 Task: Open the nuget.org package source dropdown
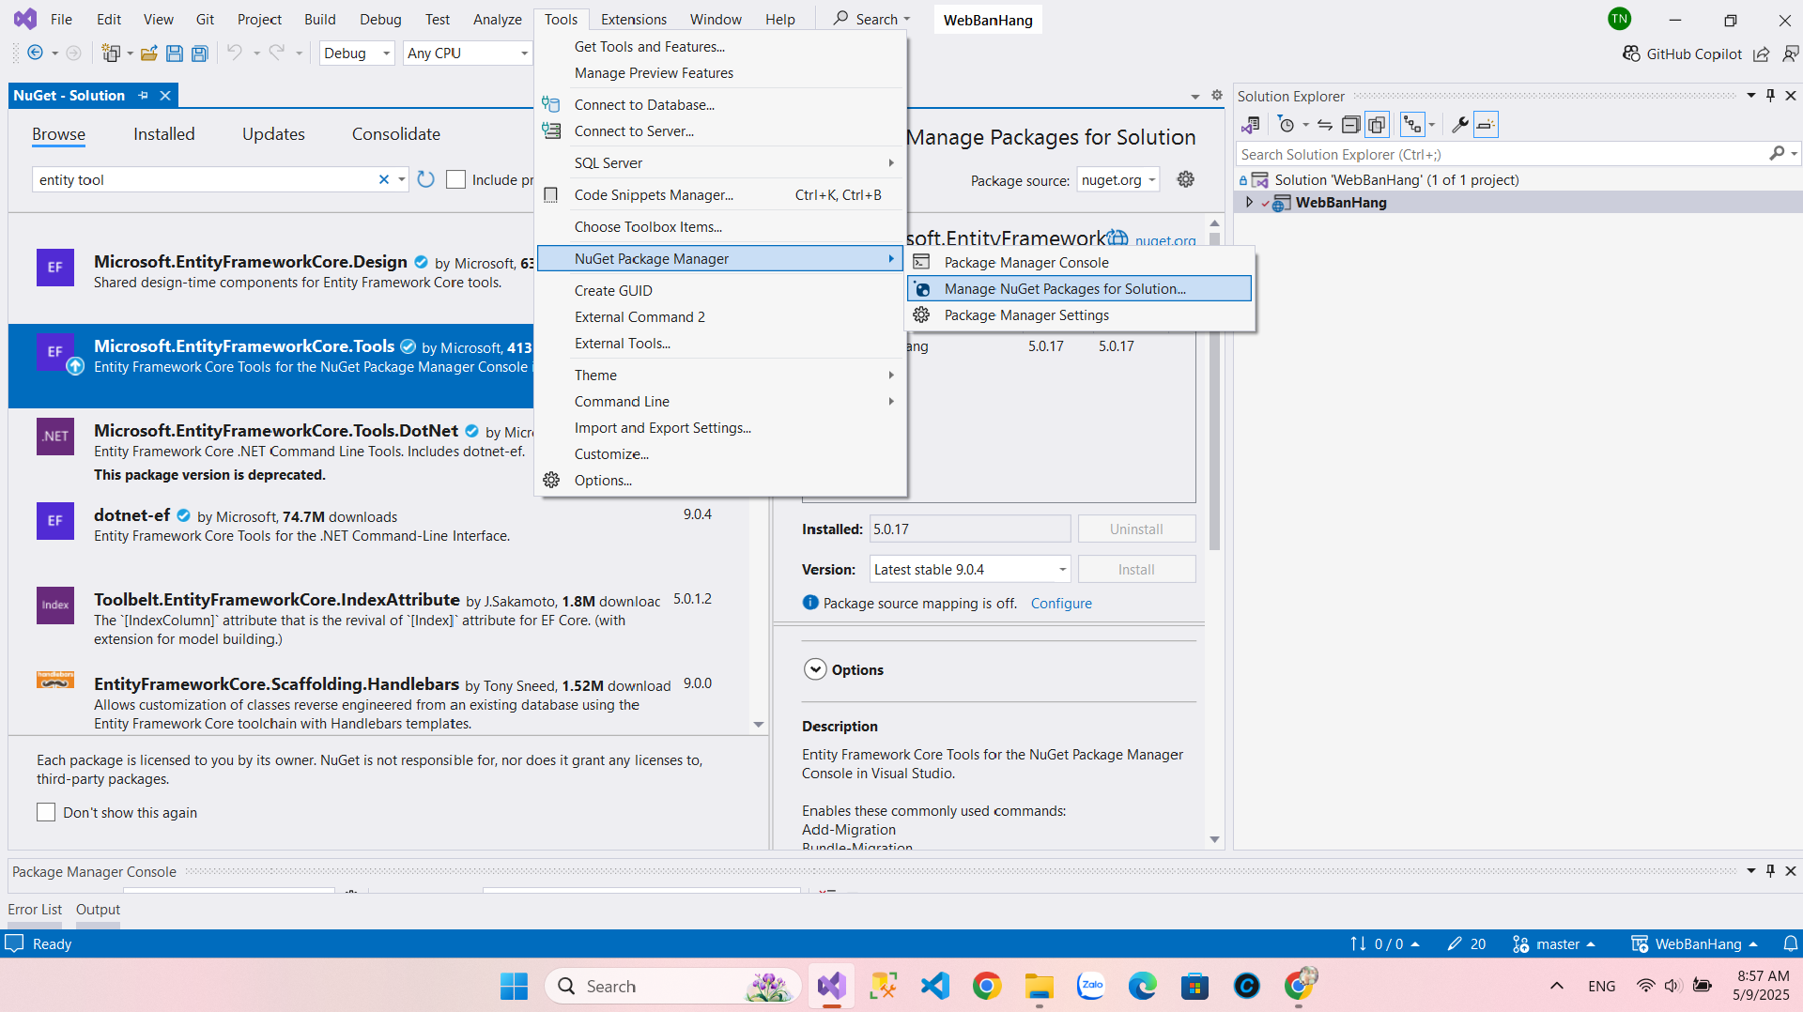[1117, 179]
